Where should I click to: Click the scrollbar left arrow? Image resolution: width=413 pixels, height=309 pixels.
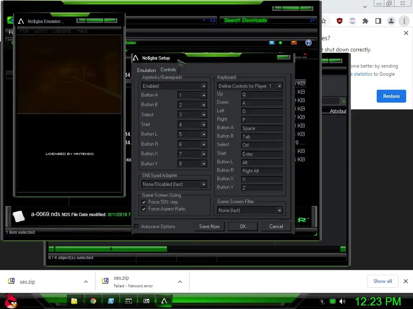[x=51, y=249]
